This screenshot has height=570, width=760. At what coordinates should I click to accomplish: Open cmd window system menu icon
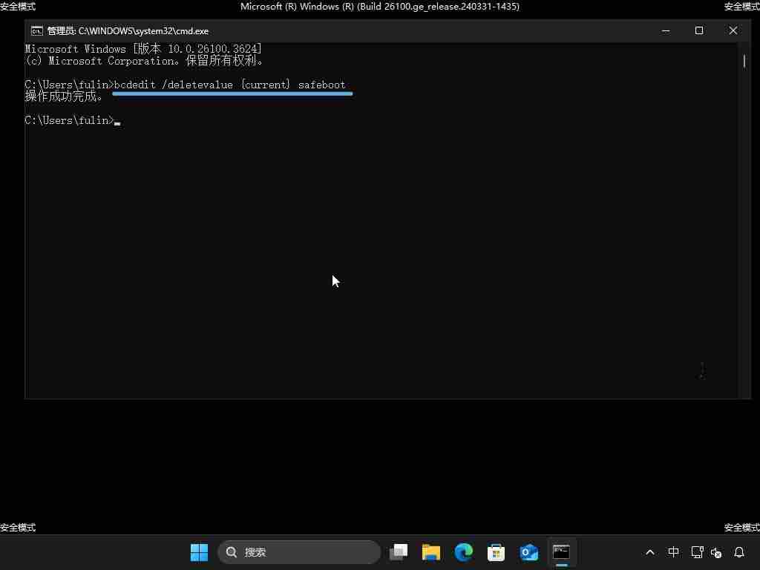point(36,31)
